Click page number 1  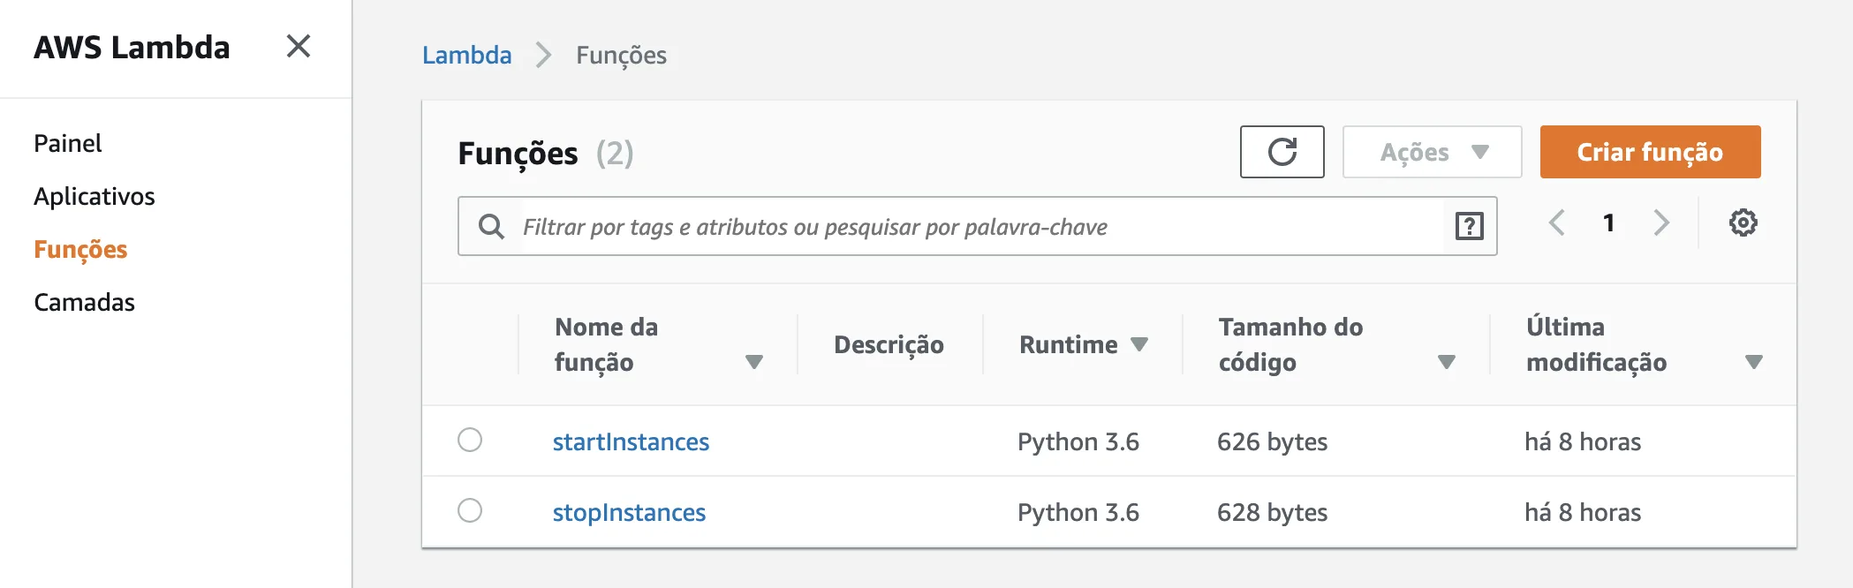click(x=1609, y=222)
